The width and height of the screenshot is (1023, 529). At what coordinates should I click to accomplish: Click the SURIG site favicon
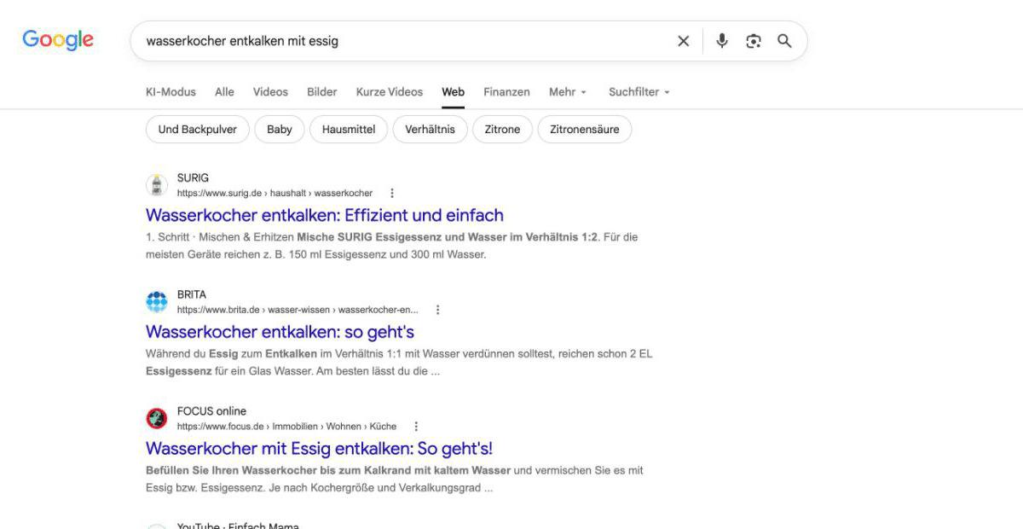(157, 185)
